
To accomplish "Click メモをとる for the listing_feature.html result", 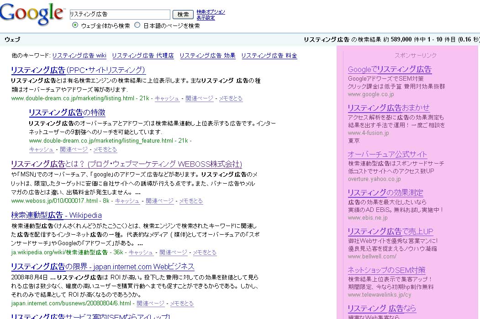I will click(105, 149).
